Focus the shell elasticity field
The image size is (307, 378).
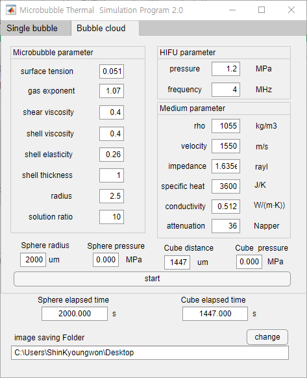click(x=112, y=155)
